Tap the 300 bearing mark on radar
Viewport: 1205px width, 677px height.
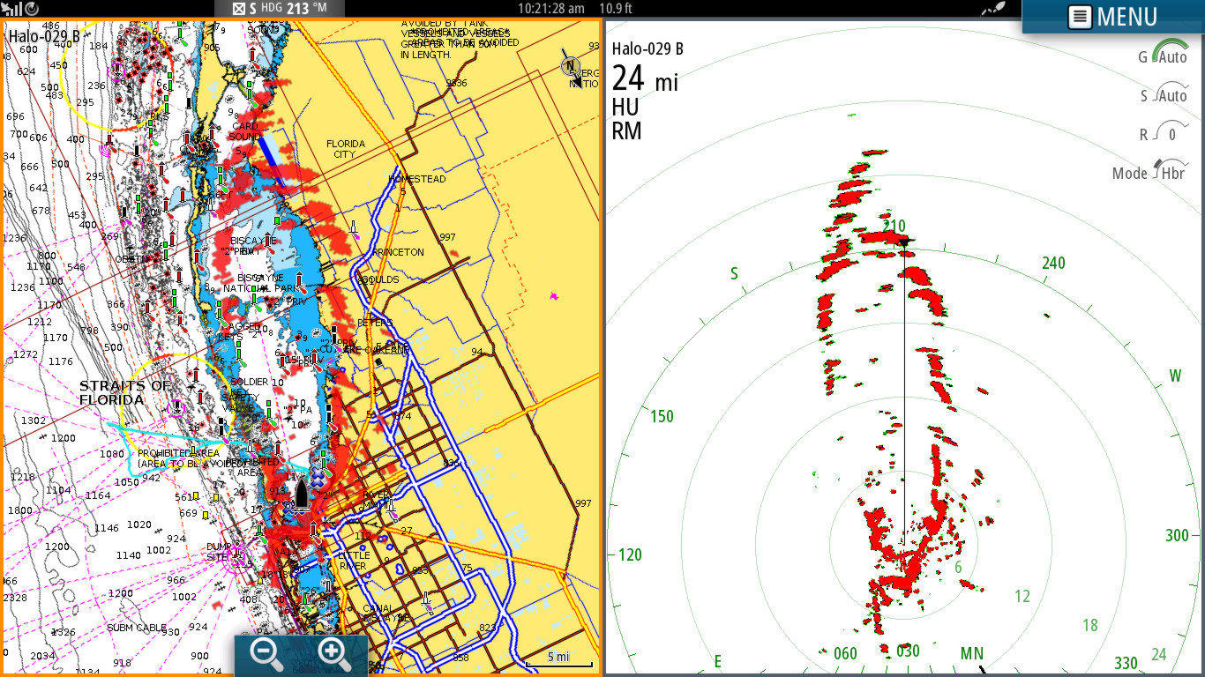1177,536
